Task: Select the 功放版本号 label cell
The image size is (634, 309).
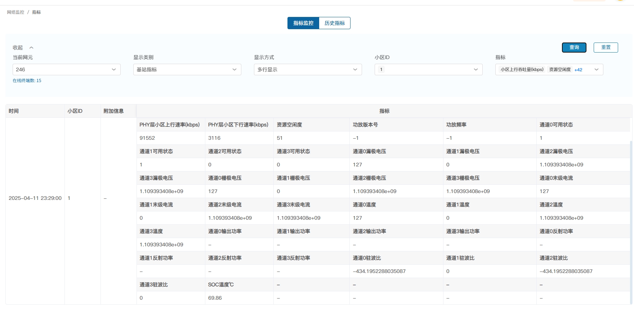Action: [396, 125]
